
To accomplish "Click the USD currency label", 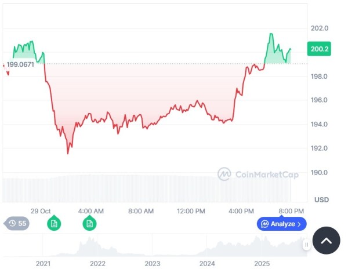I will (x=321, y=199).
